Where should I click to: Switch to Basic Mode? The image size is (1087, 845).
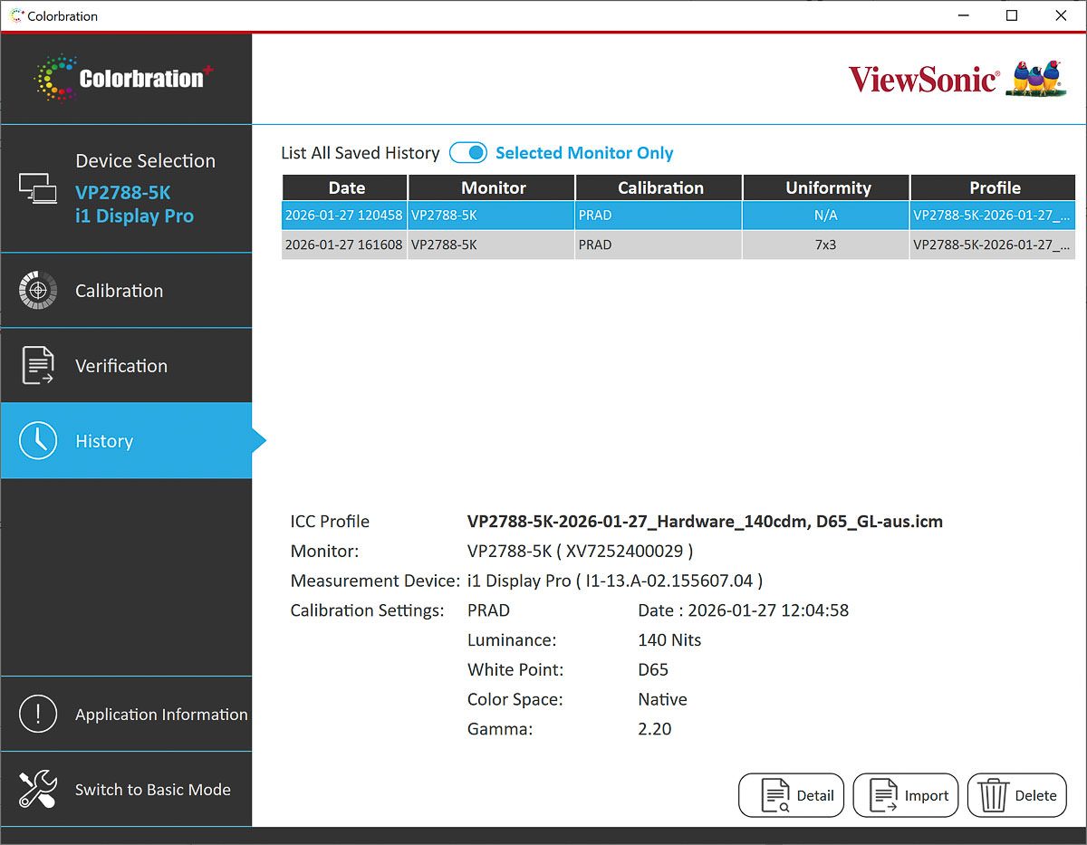tap(152, 790)
